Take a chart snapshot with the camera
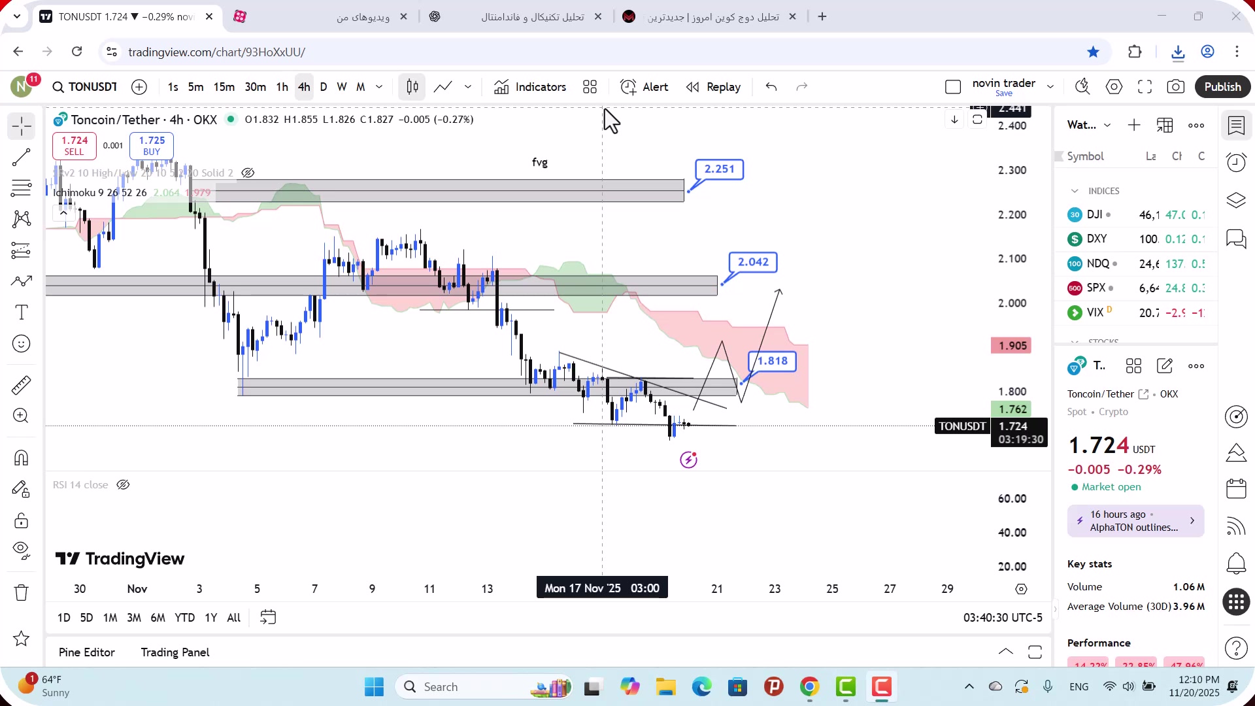The image size is (1255, 706). tap(1176, 87)
